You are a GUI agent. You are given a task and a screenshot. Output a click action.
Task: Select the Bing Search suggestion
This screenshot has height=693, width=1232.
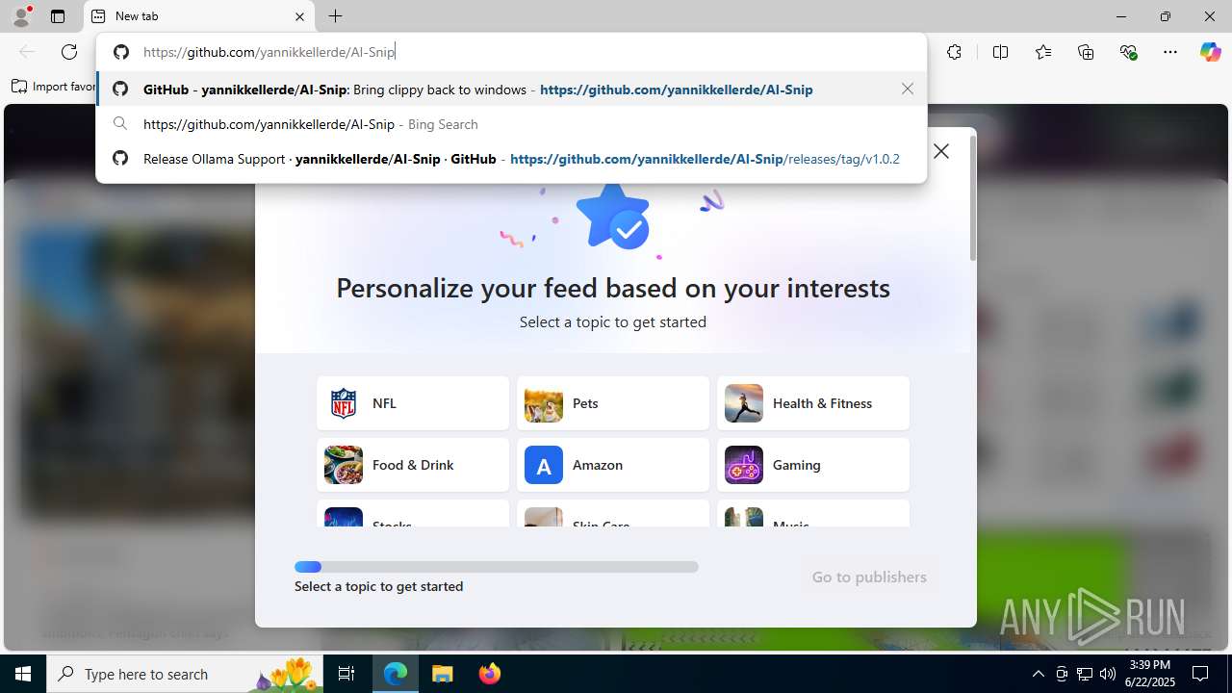click(511, 124)
